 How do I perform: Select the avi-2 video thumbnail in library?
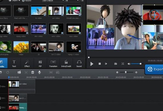coord(56,47)
